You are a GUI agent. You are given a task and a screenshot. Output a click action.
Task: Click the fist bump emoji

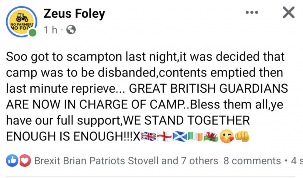coord(243,136)
